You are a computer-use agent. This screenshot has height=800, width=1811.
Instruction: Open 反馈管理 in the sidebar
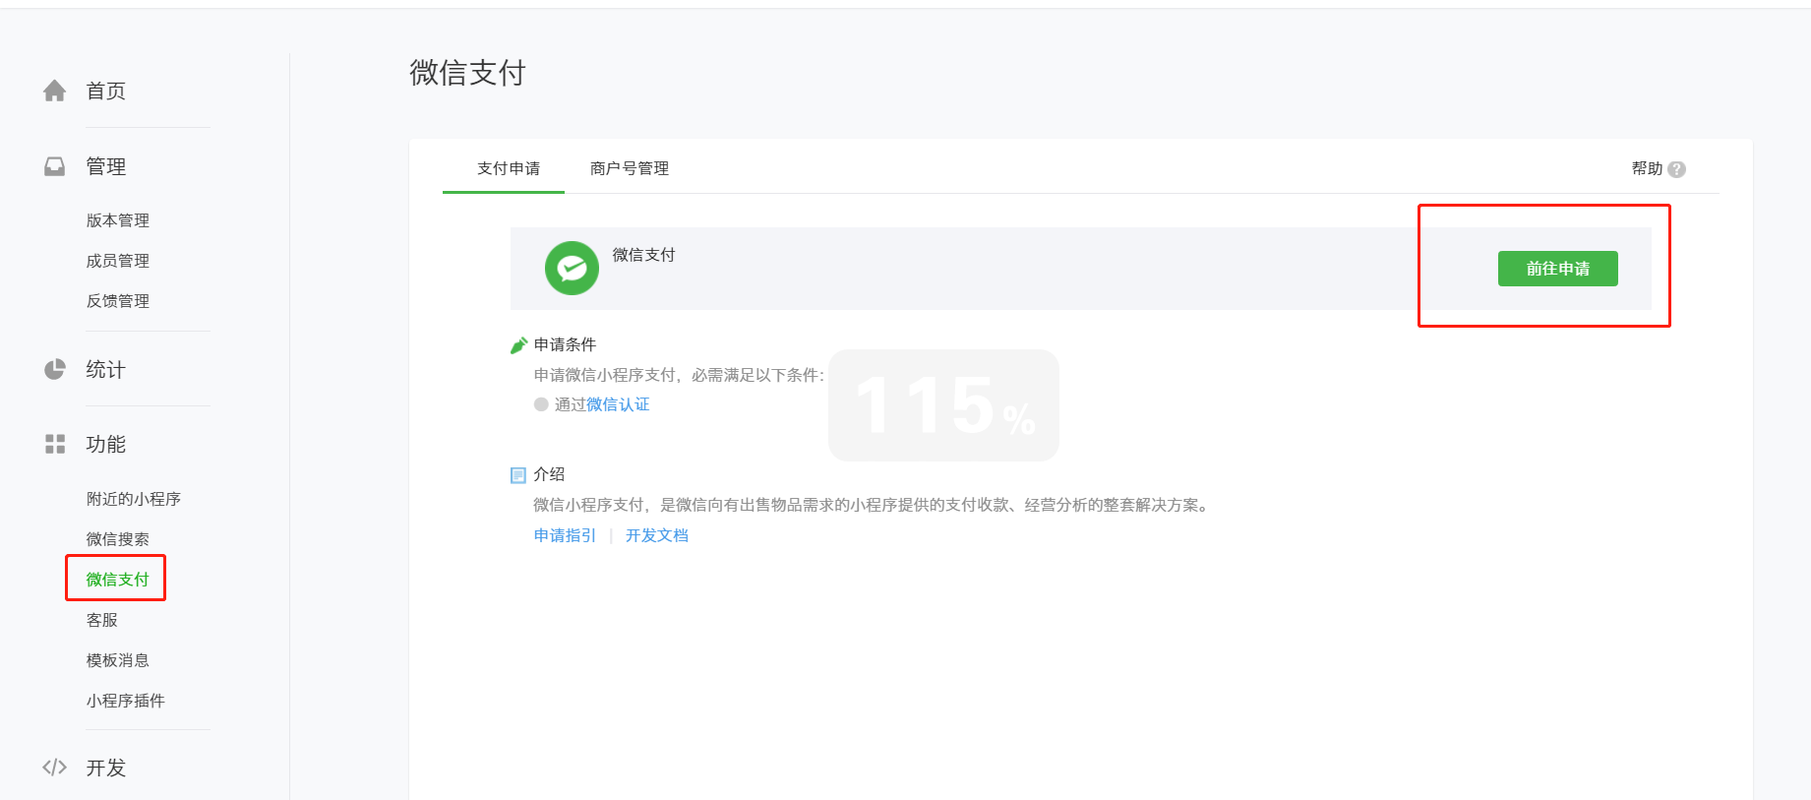[x=118, y=301]
